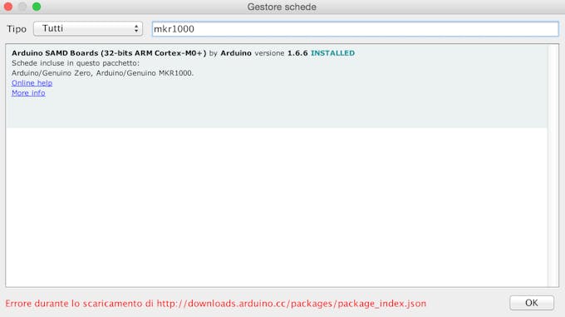Image resolution: width=565 pixels, height=317 pixels.
Task: Click the boards list Arduino/Genuino Zero, MKR1000 text
Action: point(102,73)
